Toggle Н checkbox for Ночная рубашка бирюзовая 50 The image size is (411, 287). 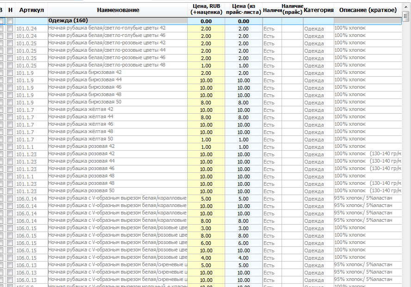(10, 102)
